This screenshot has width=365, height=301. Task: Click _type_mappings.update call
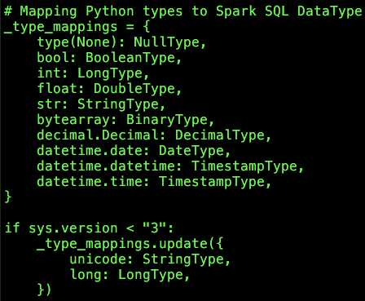(x=122, y=243)
